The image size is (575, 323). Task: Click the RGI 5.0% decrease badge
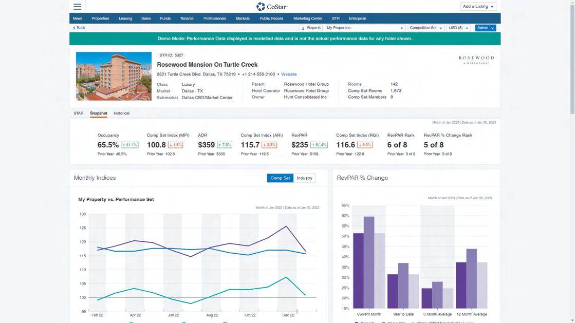click(365, 145)
